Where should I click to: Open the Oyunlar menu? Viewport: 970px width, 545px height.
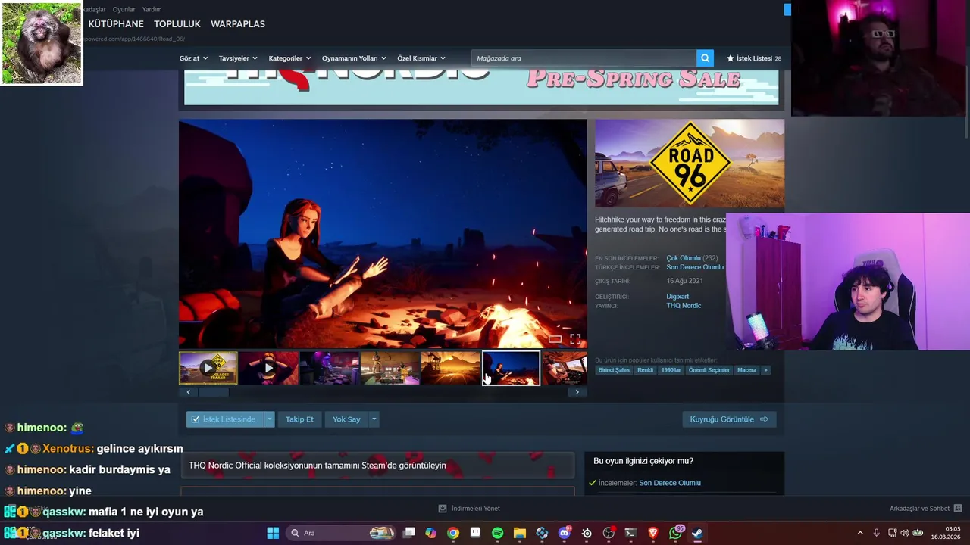pyautogui.click(x=124, y=9)
